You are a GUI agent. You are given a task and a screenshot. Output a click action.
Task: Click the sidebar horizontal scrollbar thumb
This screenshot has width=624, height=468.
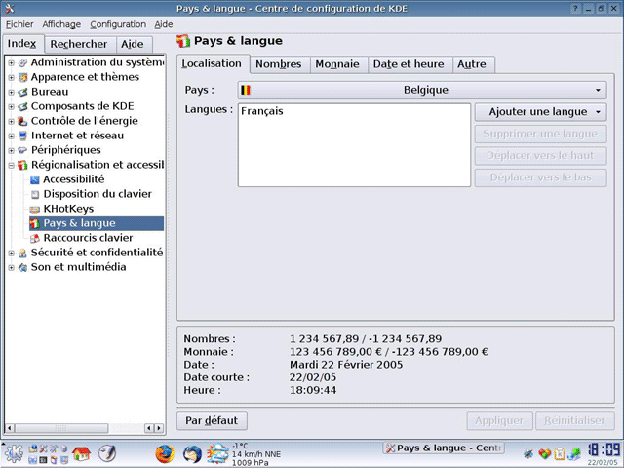coord(61,428)
